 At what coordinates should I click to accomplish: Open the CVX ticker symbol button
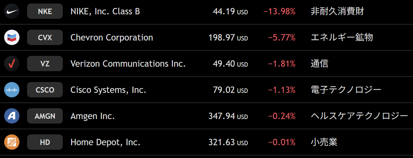(x=45, y=38)
